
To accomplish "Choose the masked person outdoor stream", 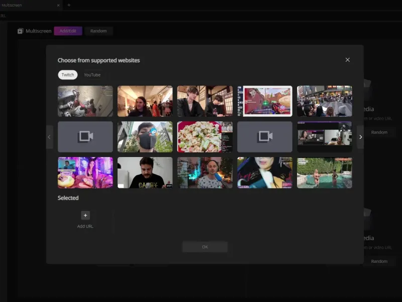I will tap(145, 137).
